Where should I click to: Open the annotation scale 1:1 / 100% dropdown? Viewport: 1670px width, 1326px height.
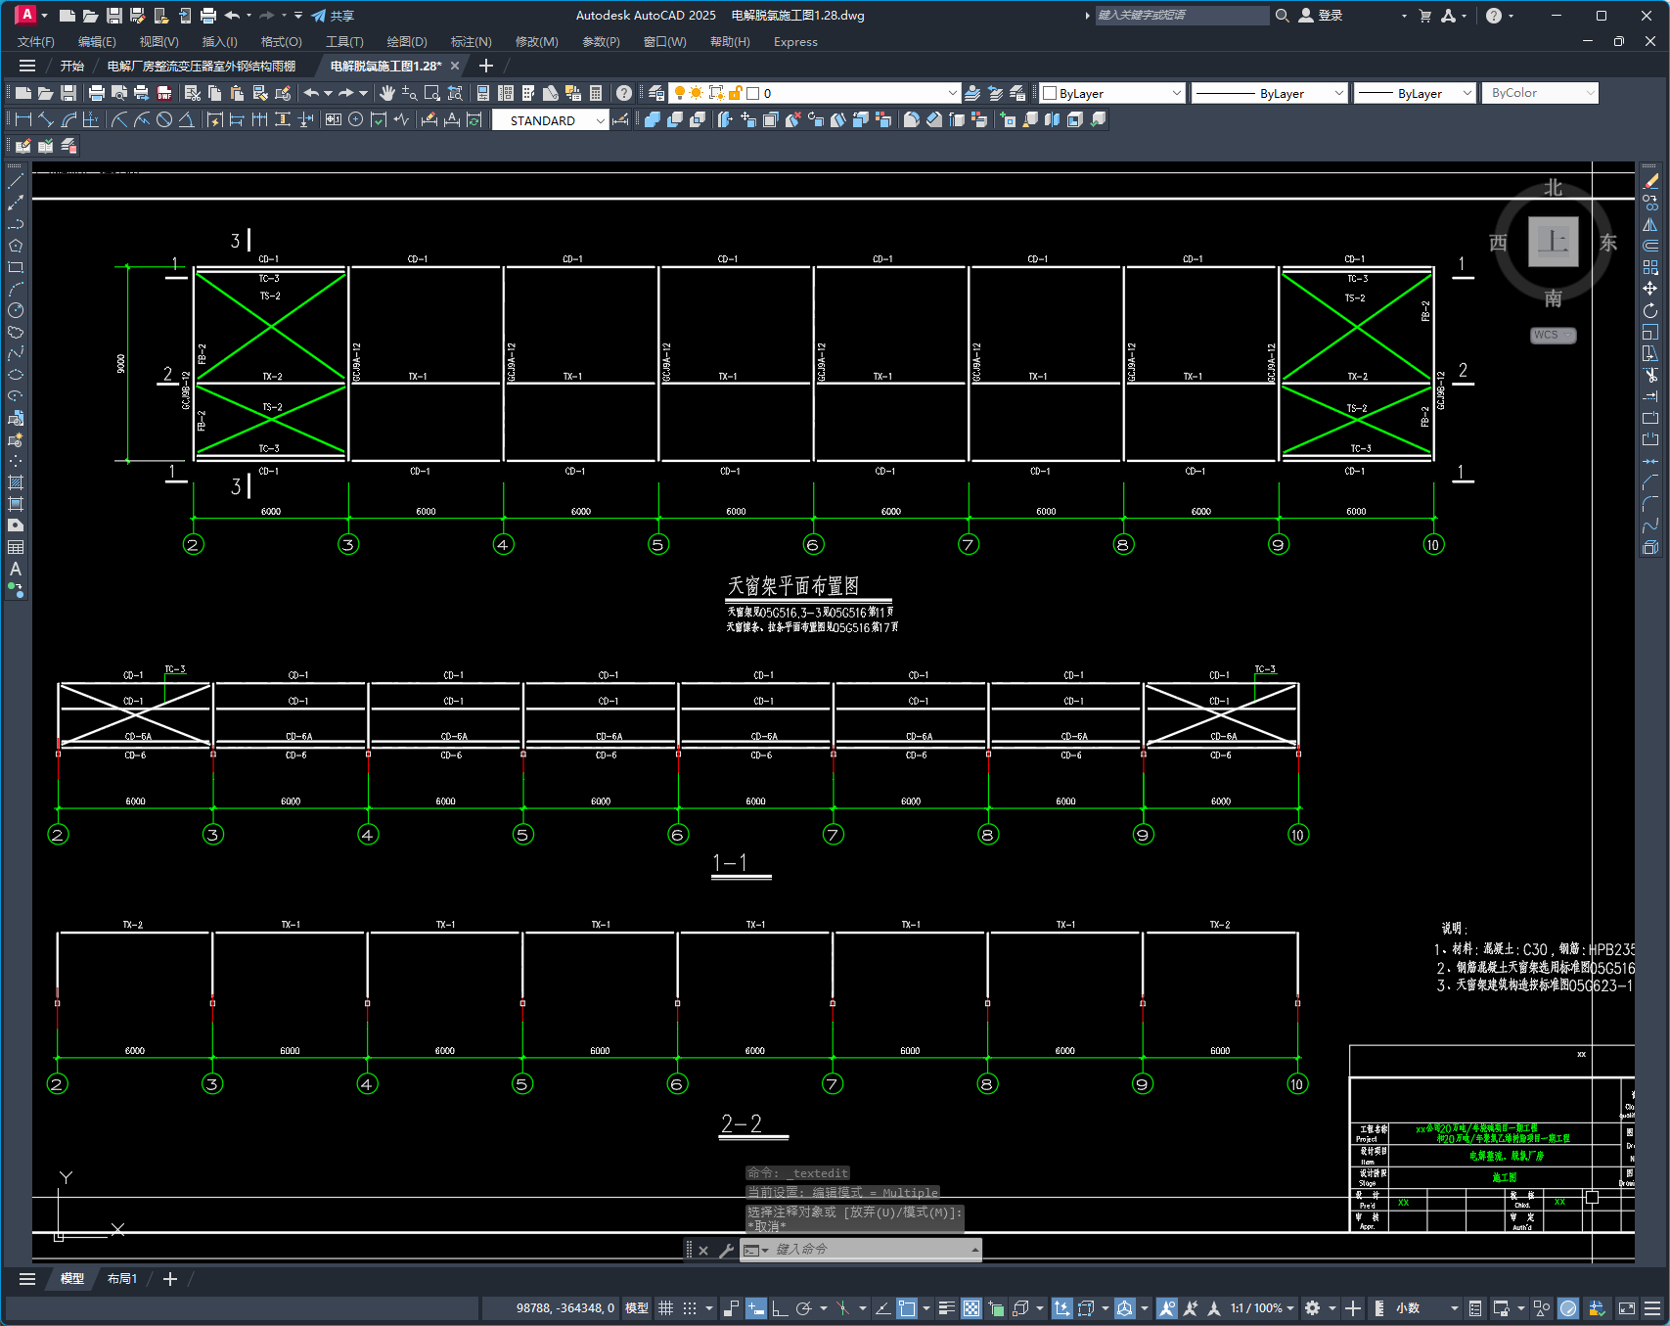[x=1262, y=1308]
